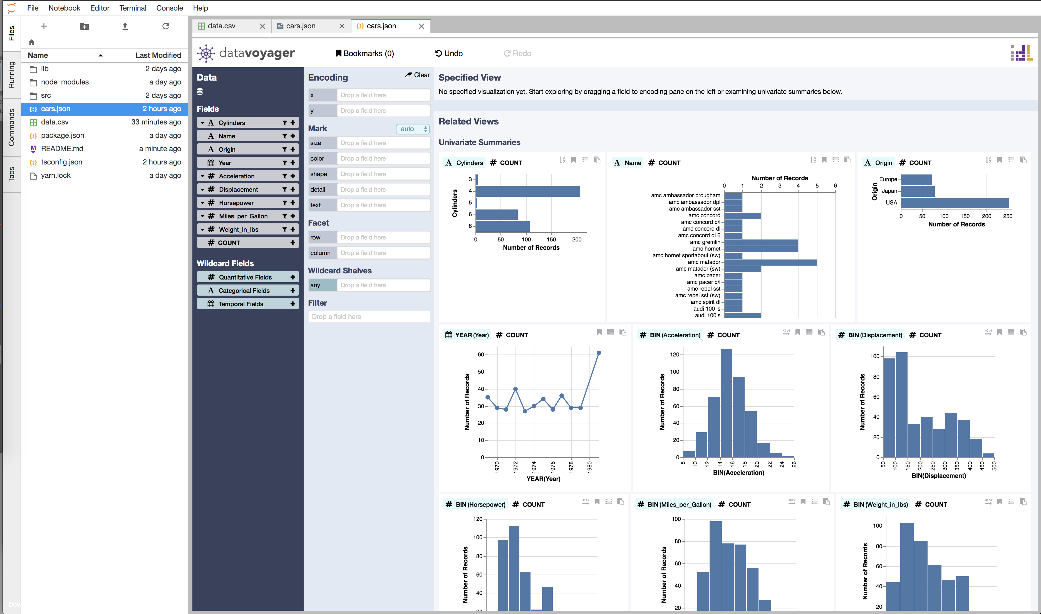Click the database icon under Data
This screenshot has width=1041, height=614.
click(200, 92)
